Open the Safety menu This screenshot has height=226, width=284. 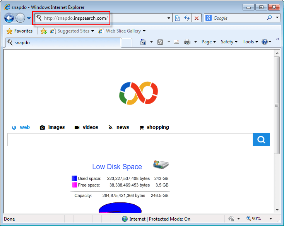click(229, 42)
